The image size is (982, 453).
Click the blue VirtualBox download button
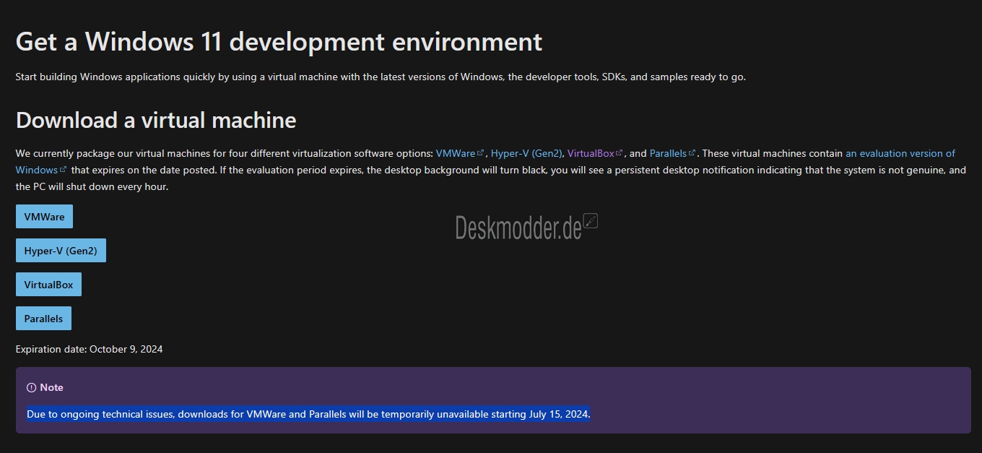coord(48,285)
